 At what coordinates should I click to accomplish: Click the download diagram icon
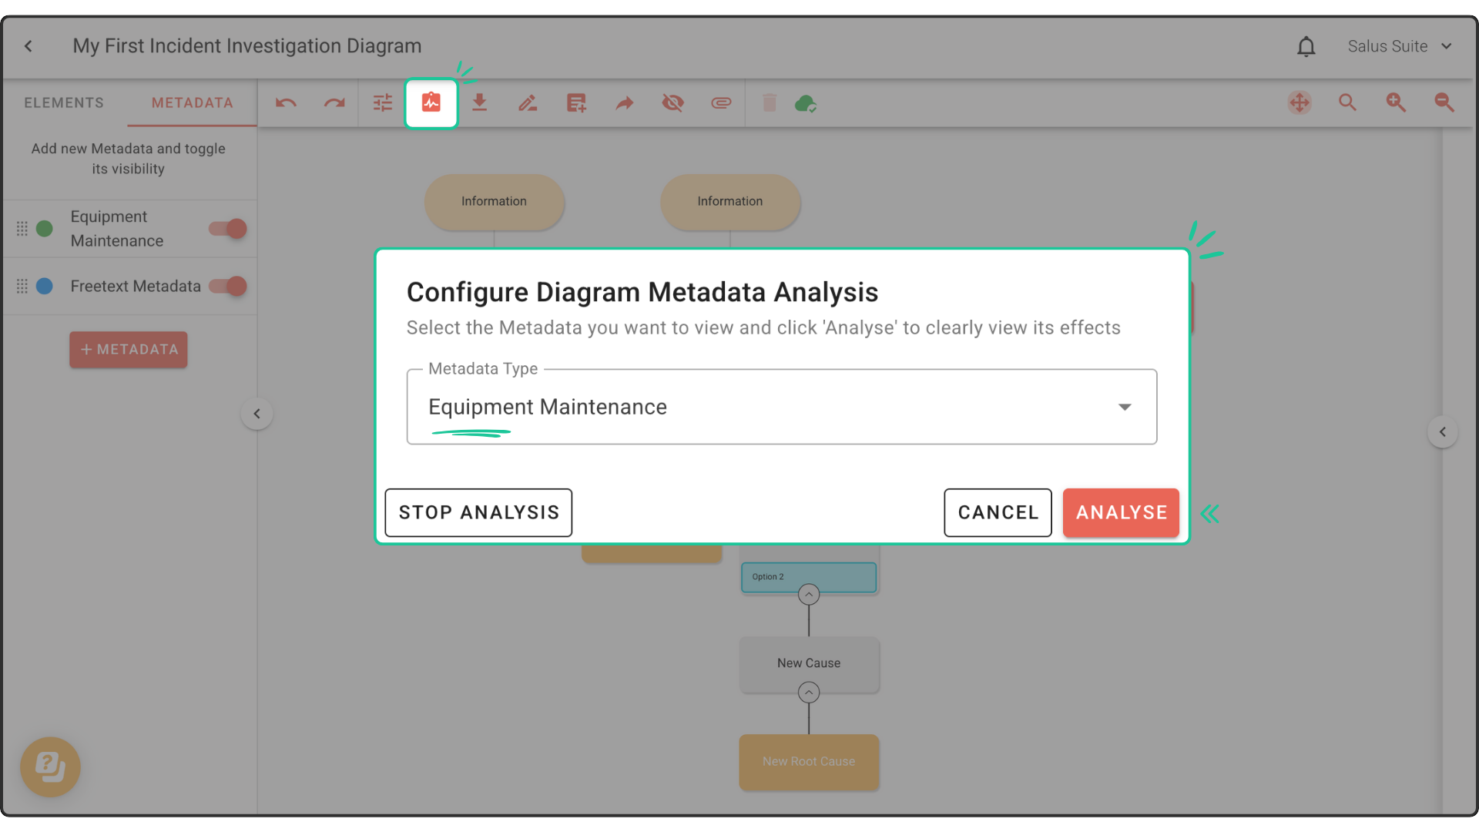479,102
